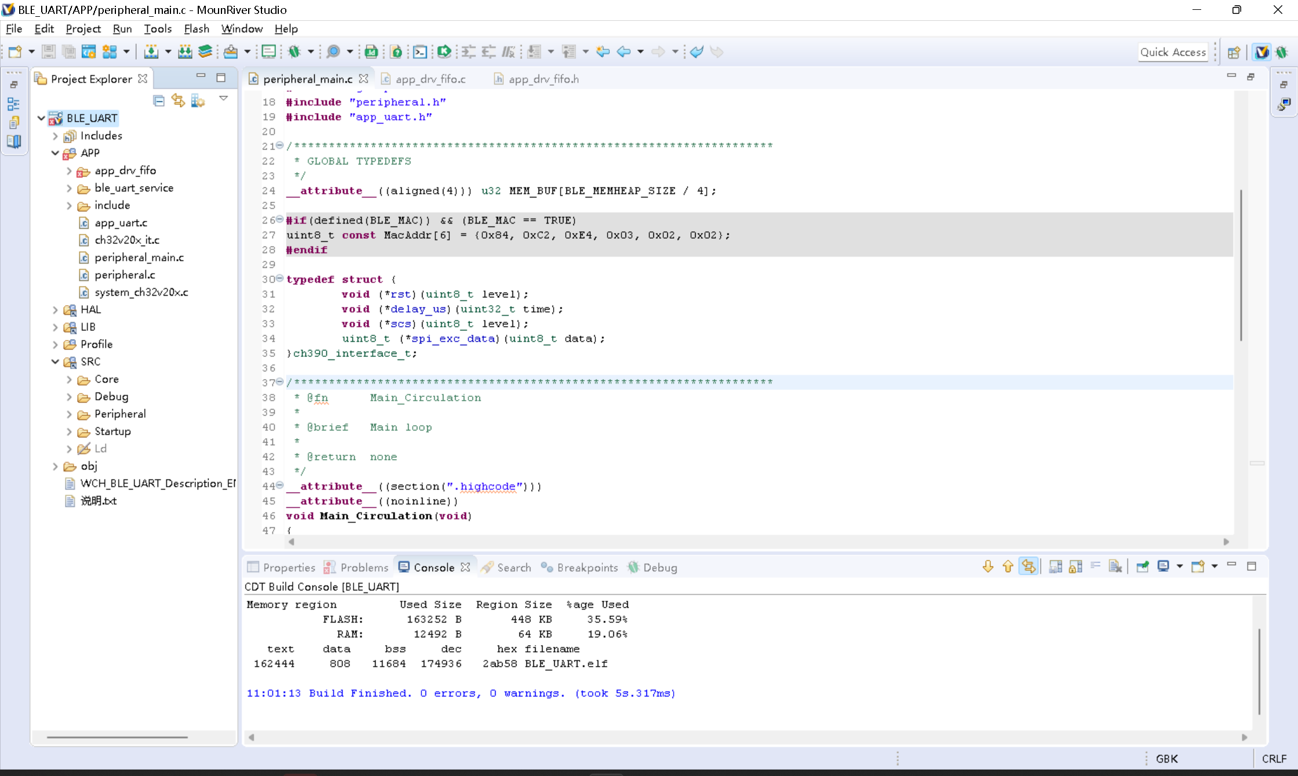Toggle Link with Editor in Project Explorer
The image size is (1298, 776).
coord(178,101)
